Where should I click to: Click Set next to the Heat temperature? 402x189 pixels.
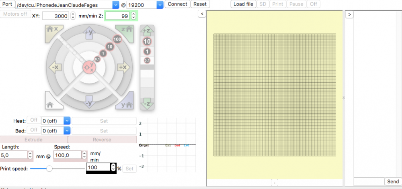tap(104, 121)
